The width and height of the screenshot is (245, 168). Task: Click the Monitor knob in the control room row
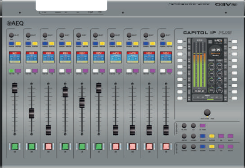pos(184,136)
